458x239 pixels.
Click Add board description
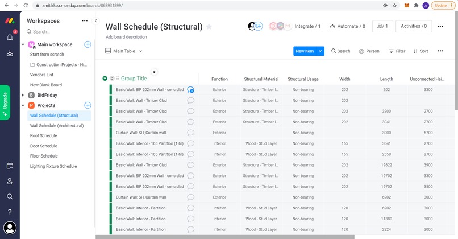tap(126, 37)
